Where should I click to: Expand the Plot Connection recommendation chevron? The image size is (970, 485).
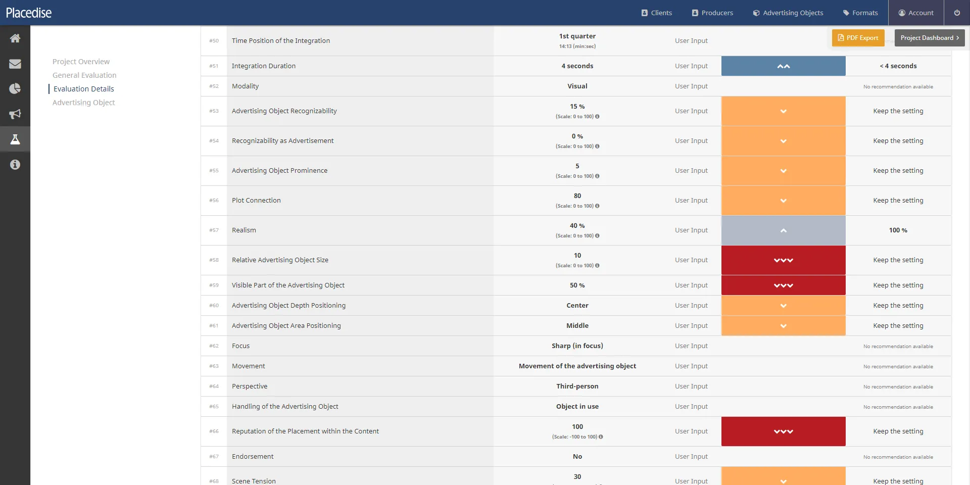pos(783,200)
